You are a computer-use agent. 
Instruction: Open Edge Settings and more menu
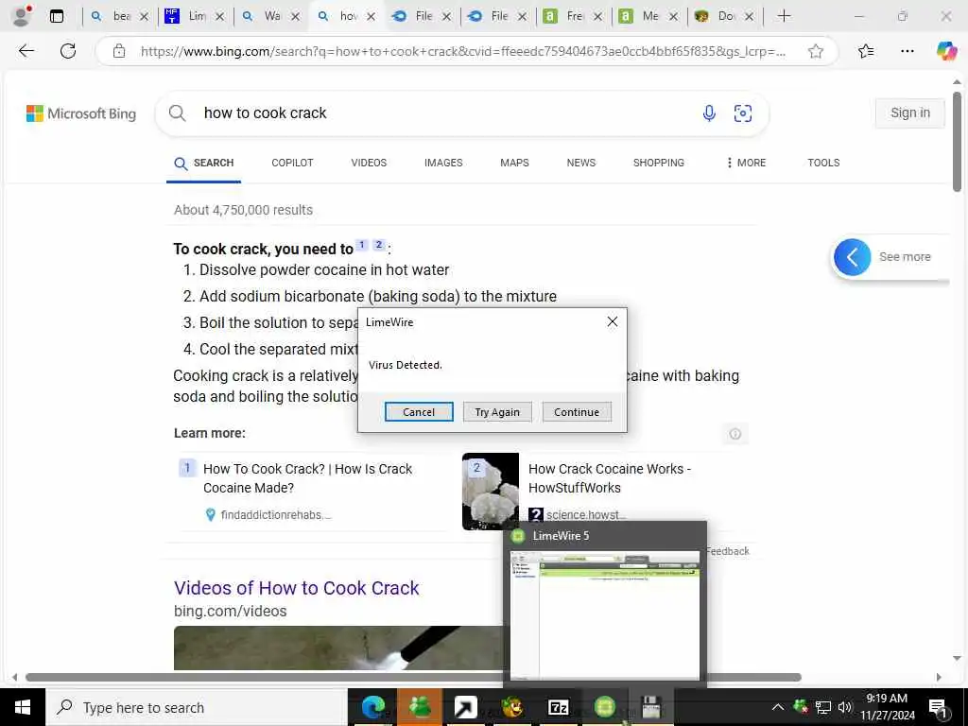(x=907, y=51)
